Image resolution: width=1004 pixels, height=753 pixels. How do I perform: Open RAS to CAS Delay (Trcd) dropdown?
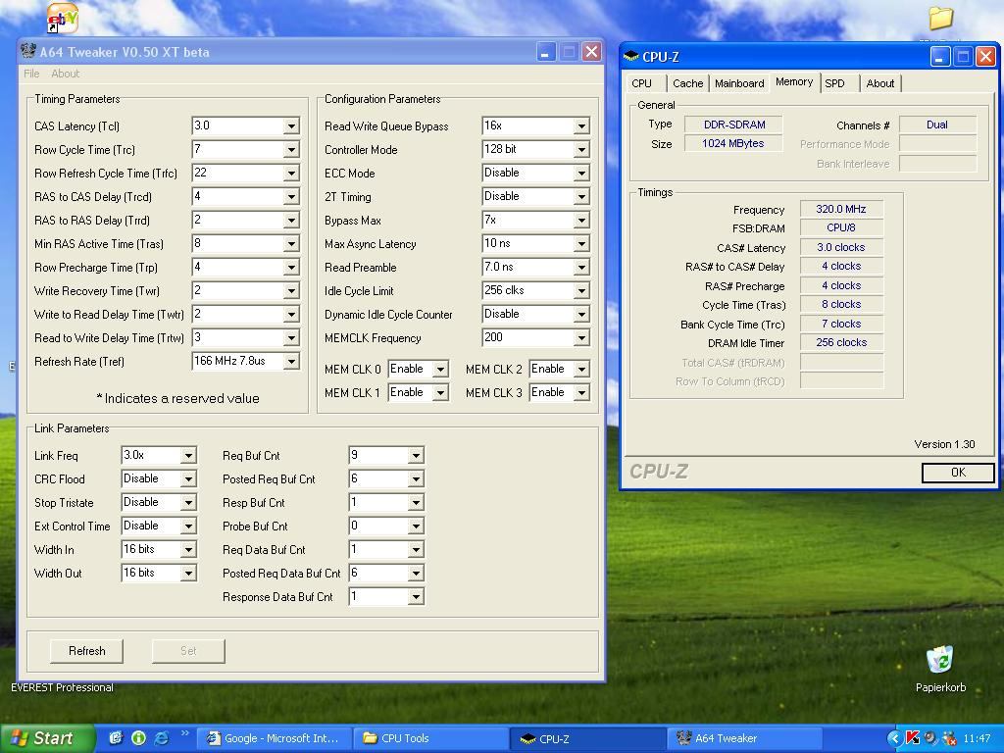coord(291,196)
